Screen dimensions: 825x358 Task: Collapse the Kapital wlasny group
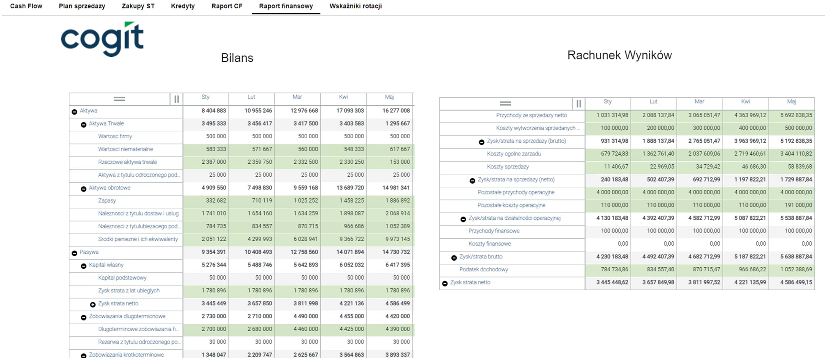coord(83,266)
